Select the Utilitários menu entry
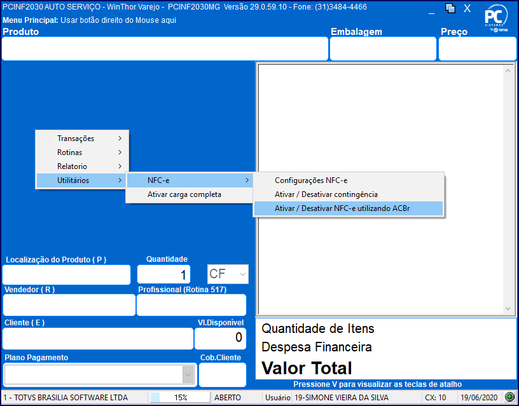This screenshot has width=519, height=406. [82, 180]
